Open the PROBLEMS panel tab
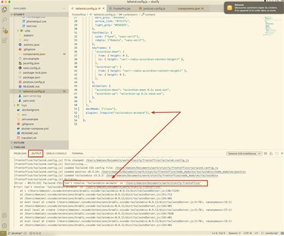Image resolution: width=284 pixels, height=236 pixels. pyautogui.click(x=20, y=154)
